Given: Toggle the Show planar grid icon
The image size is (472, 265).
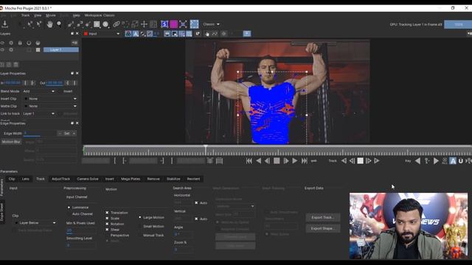Looking at the screenshot, I should pos(153,24).
